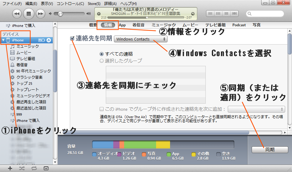This screenshot has height=172, width=292.
Task: Toggle the shuffle icon in bottom bar
Action: coord(22,168)
